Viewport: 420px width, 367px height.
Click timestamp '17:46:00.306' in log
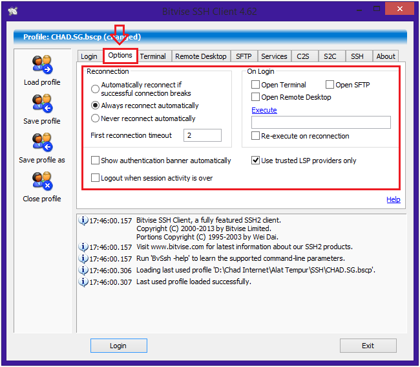point(110,271)
